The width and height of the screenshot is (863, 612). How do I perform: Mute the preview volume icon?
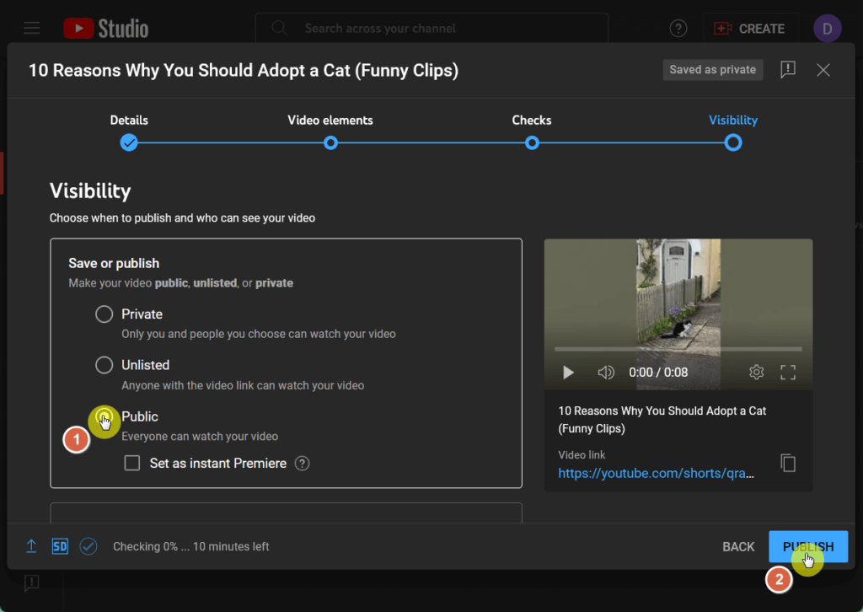coord(606,373)
